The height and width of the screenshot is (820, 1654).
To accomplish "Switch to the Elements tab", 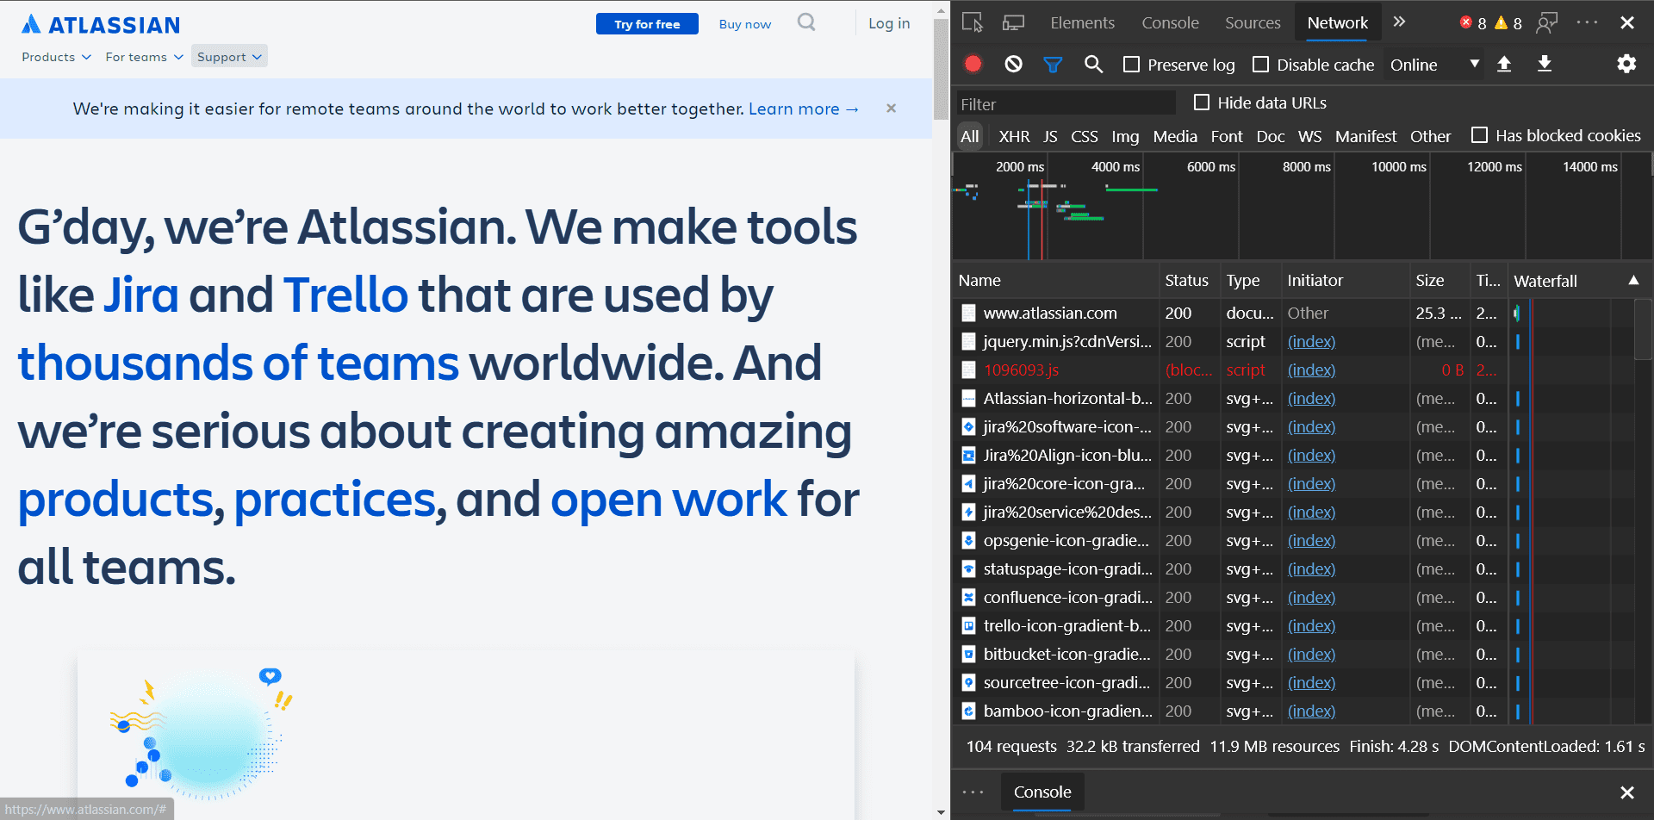I will pos(1082,23).
